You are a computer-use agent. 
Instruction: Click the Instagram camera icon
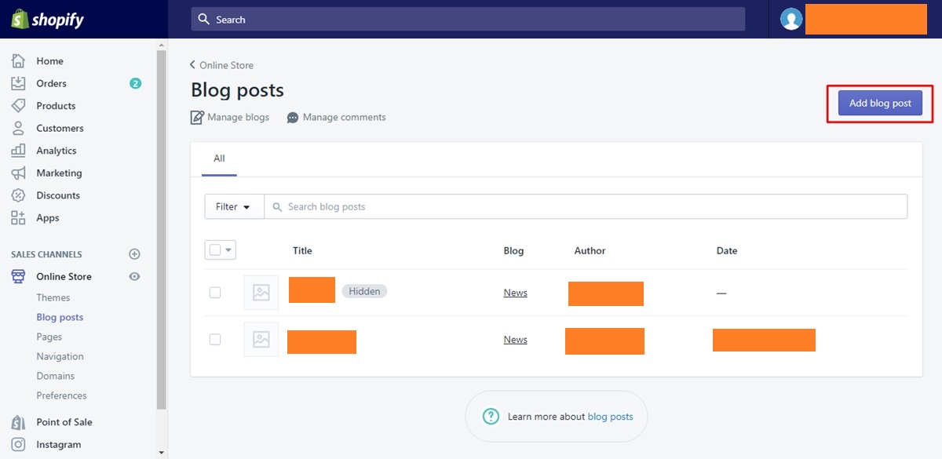(x=18, y=445)
